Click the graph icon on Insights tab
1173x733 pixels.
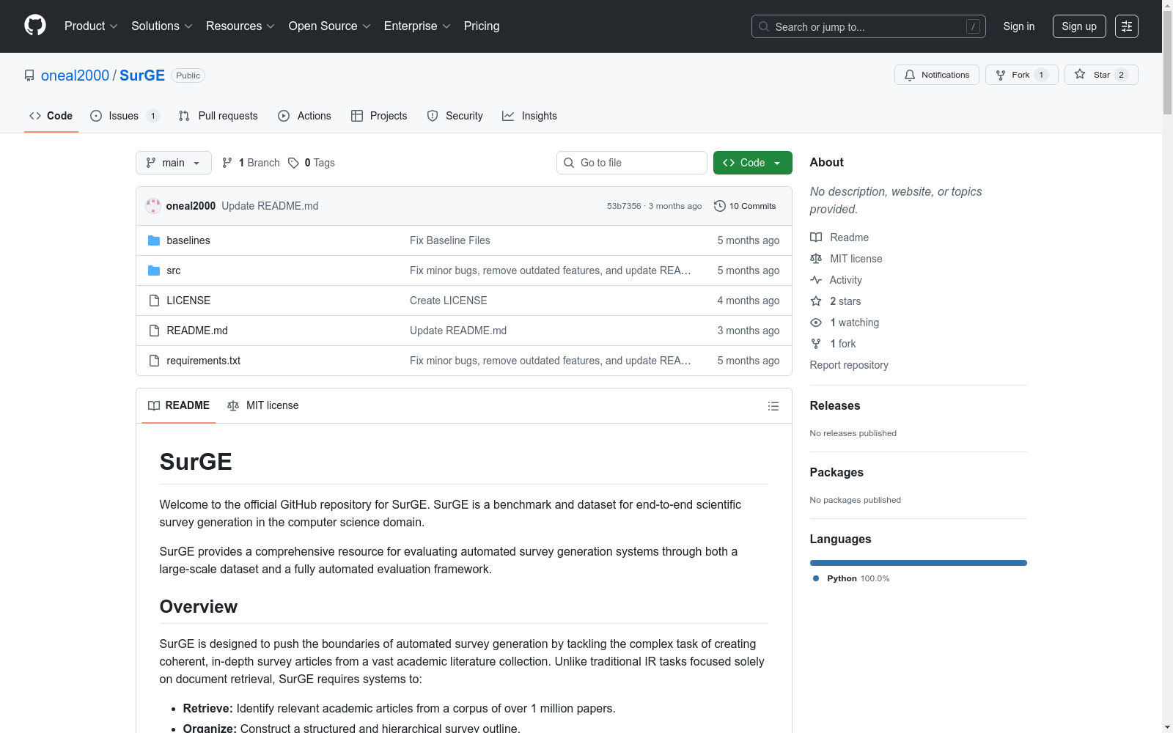[x=508, y=116]
